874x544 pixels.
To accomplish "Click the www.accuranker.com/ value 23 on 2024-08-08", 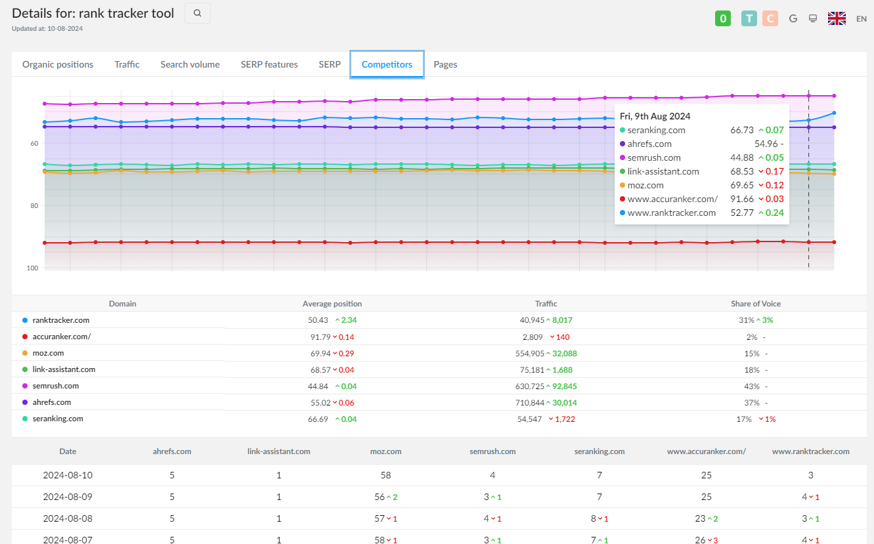I will click(699, 518).
